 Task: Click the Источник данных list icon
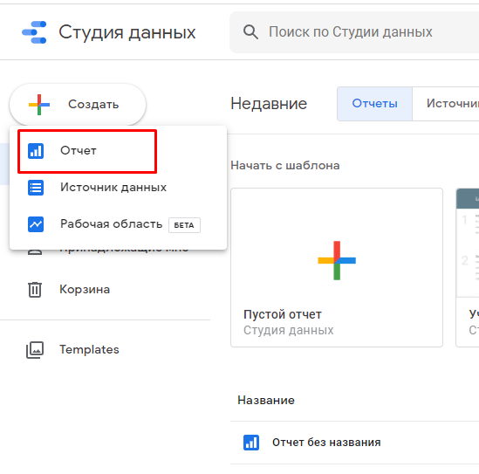36,188
